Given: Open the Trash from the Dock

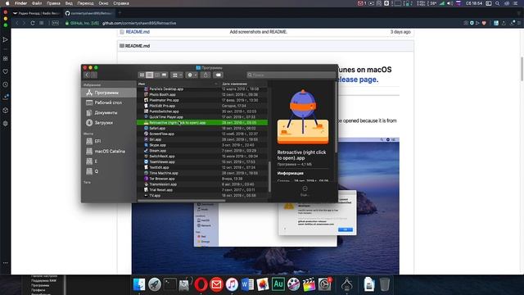Looking at the screenshot, I should 385,284.
